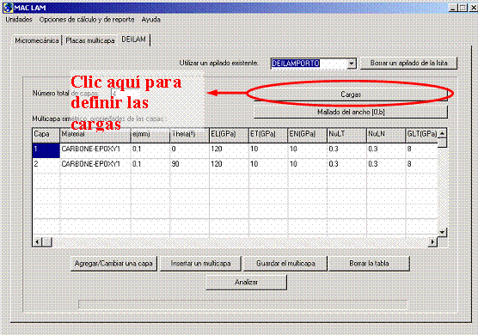Click Agregar/Cambiar una capa button

(113, 264)
